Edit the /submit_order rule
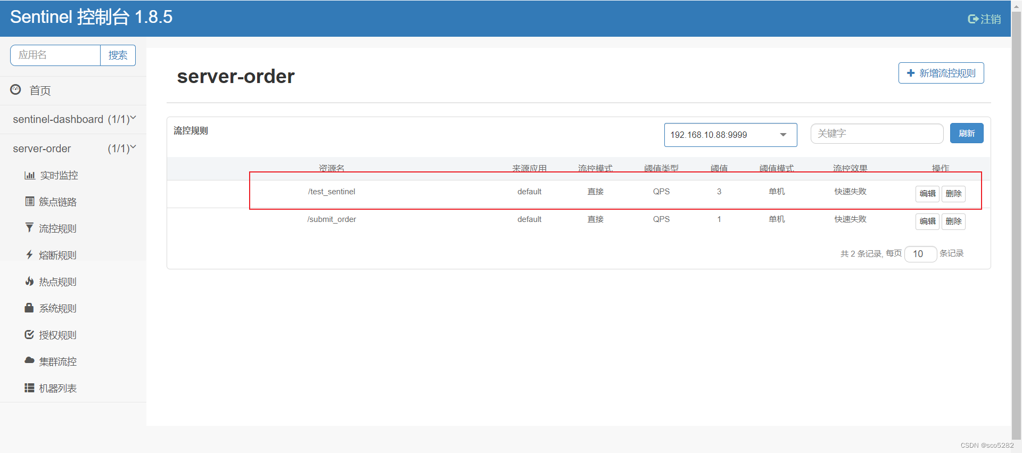The width and height of the screenshot is (1022, 453). [x=927, y=221]
